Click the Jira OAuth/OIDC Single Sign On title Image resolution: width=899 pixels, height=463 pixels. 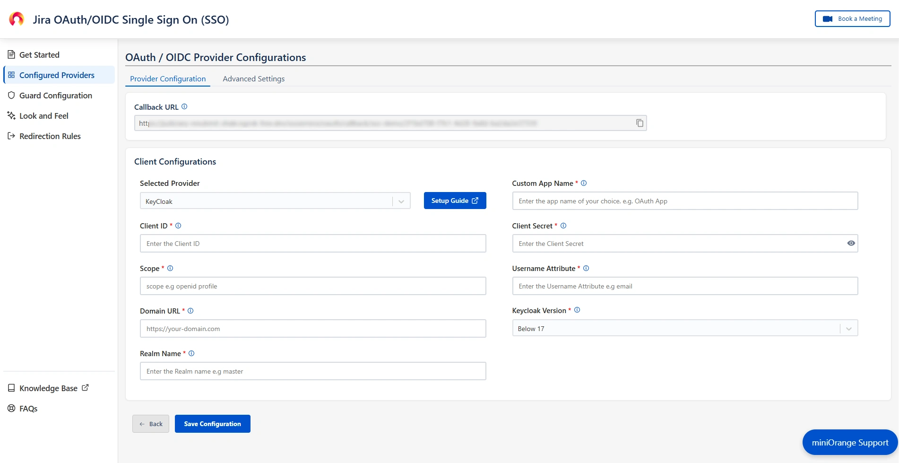131,19
